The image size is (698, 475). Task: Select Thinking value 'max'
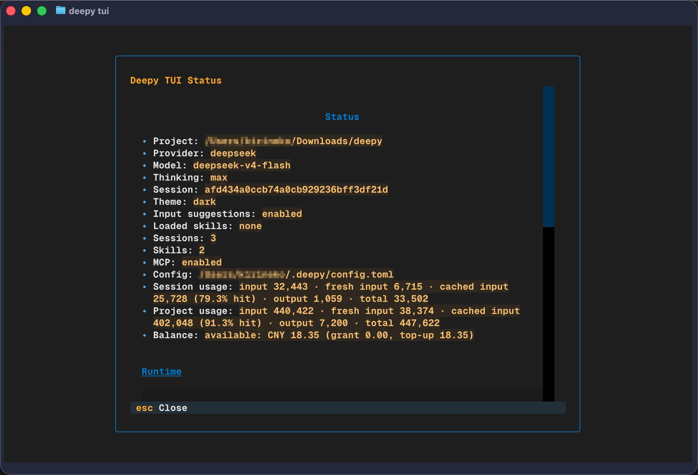pyautogui.click(x=219, y=177)
